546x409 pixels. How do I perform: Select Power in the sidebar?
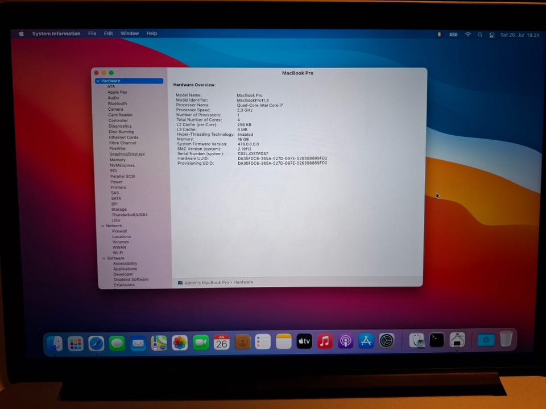116,182
